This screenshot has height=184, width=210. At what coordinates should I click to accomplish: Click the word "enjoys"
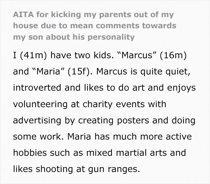[x=181, y=88]
